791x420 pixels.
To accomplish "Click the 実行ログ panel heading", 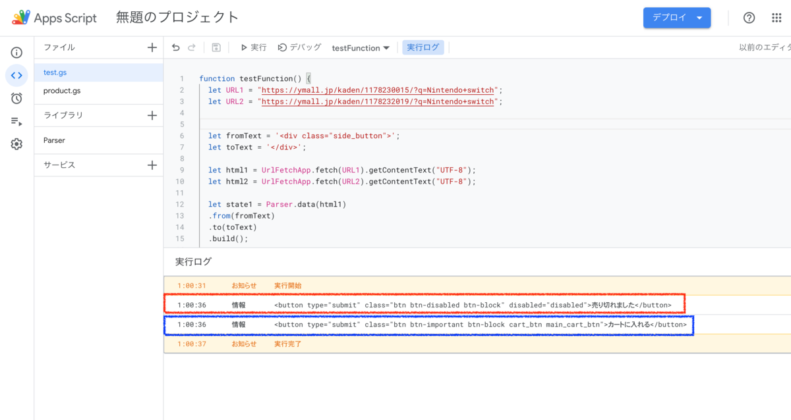I will pos(194,261).
